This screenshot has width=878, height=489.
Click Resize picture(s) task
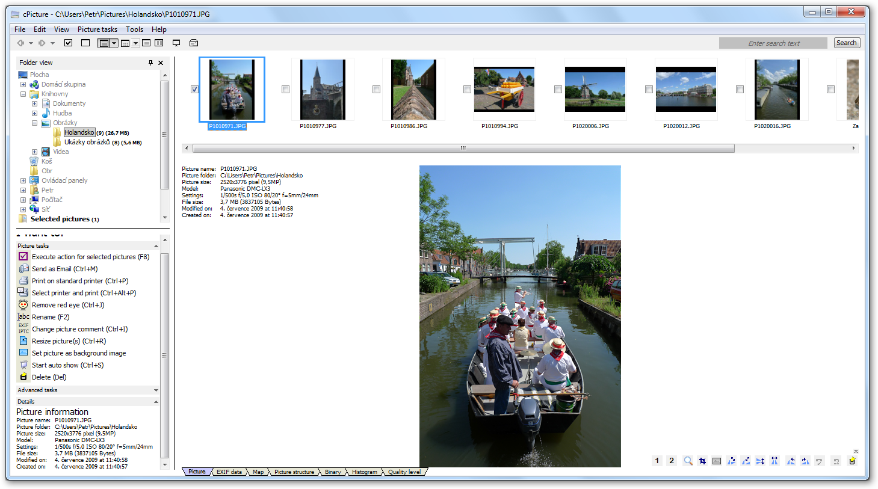(69, 341)
